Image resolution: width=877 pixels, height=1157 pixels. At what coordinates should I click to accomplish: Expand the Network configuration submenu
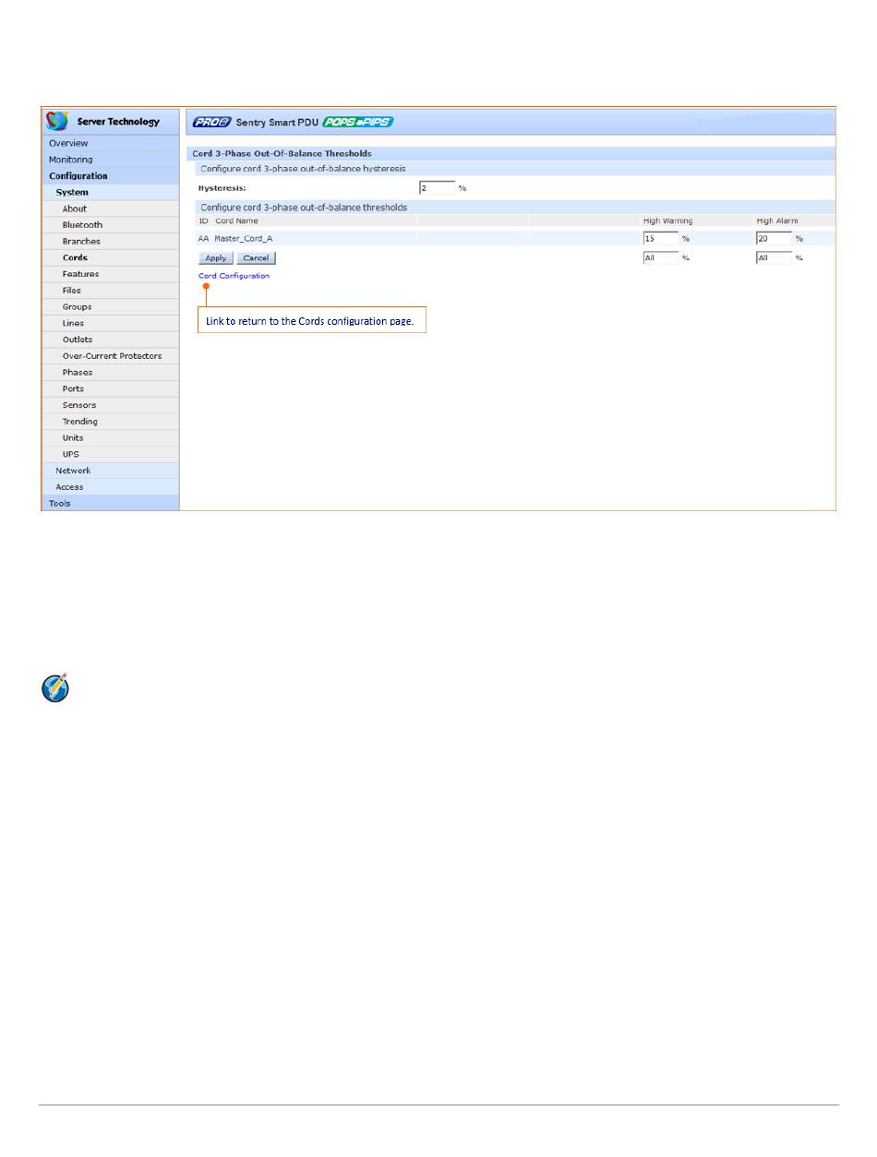pos(73,471)
